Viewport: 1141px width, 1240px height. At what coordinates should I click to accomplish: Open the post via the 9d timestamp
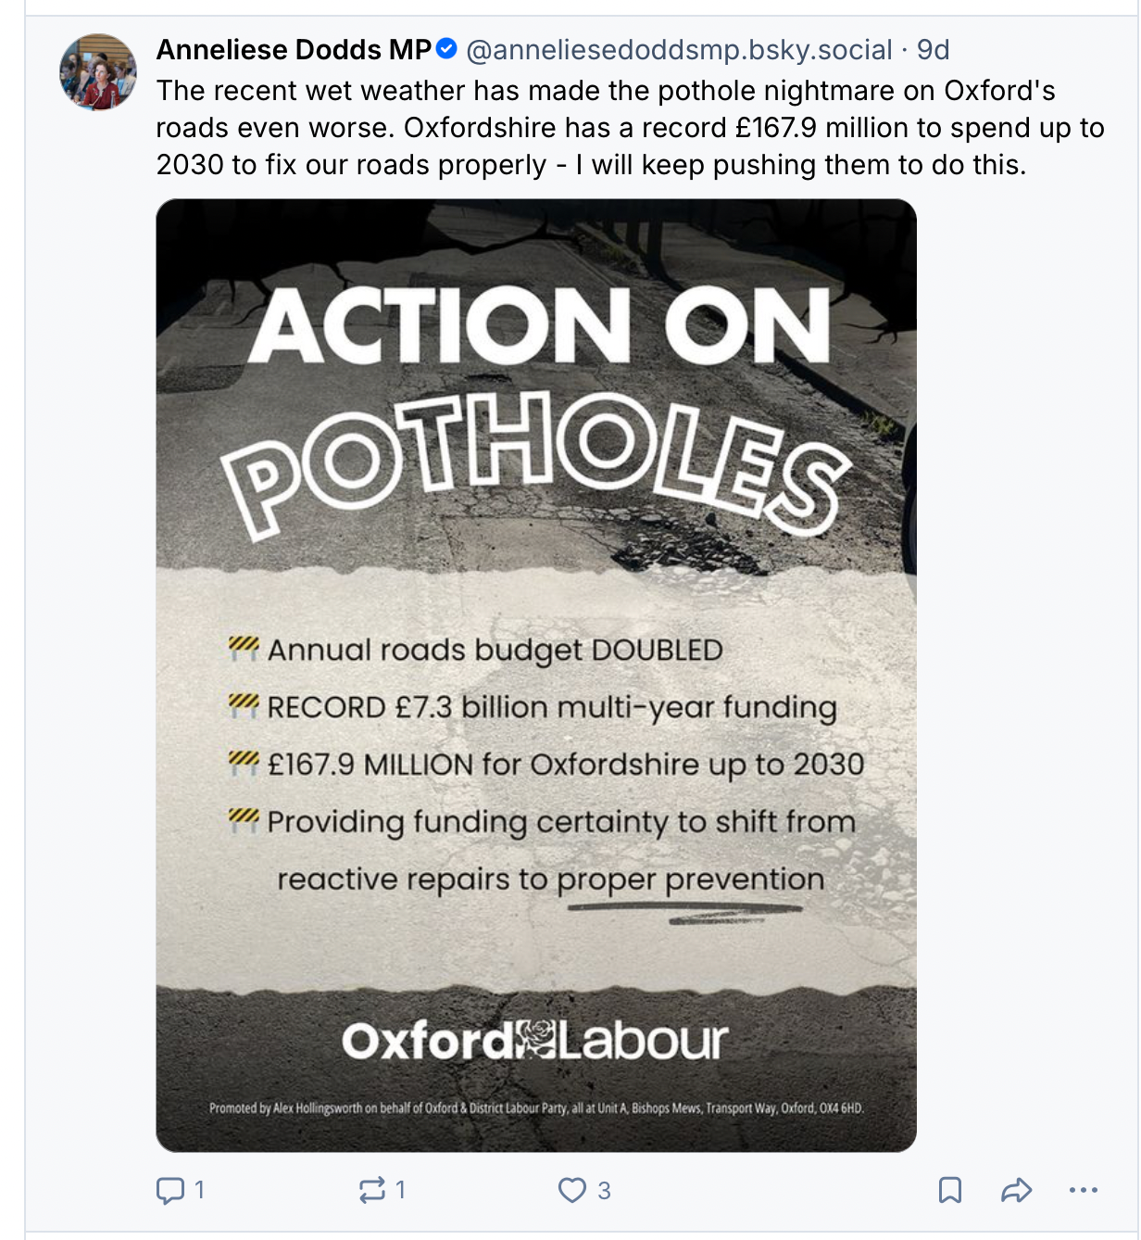pyautogui.click(x=934, y=50)
